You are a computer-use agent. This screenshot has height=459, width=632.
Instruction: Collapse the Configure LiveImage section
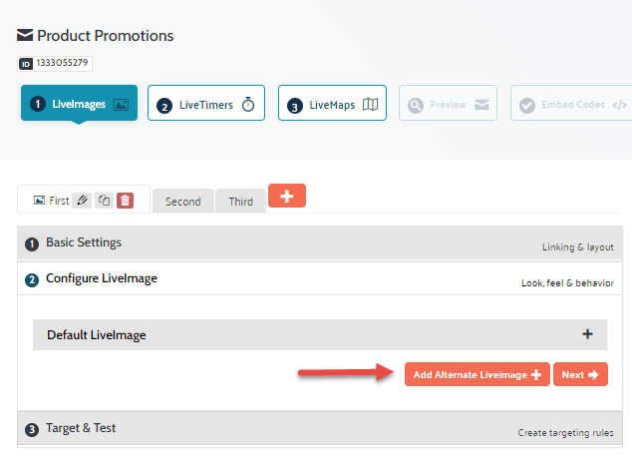click(x=102, y=279)
